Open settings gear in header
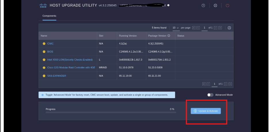 [x=215, y=5]
